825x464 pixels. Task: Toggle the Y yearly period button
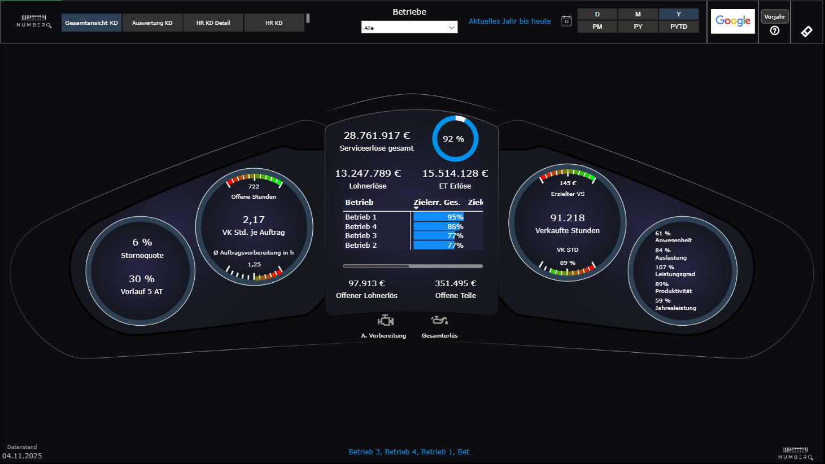(x=678, y=14)
